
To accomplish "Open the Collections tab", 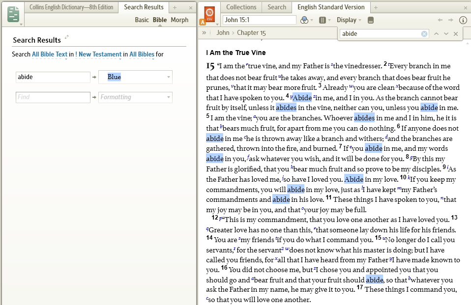I will coord(241,7).
